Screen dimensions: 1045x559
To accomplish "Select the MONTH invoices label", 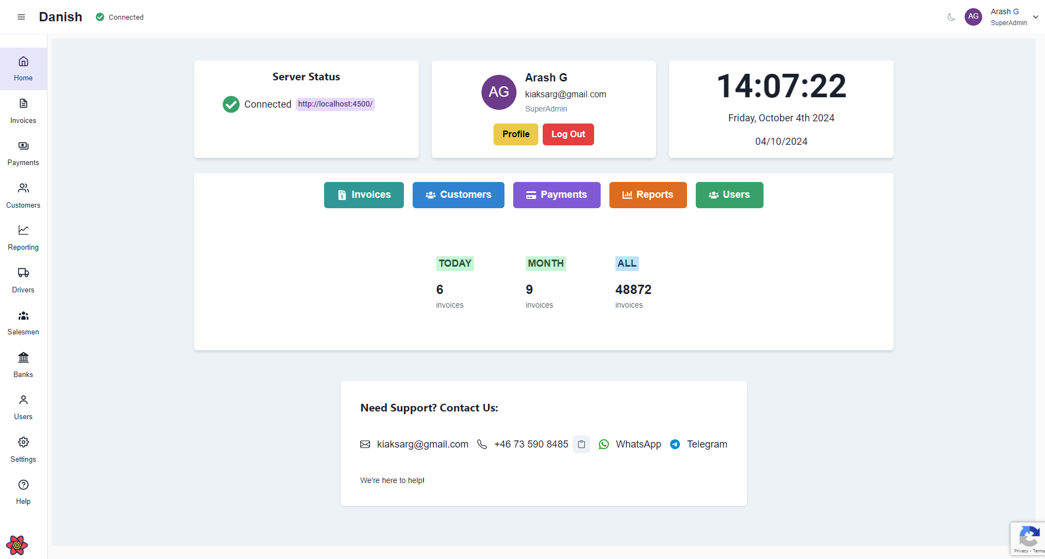I will pyautogui.click(x=545, y=263).
